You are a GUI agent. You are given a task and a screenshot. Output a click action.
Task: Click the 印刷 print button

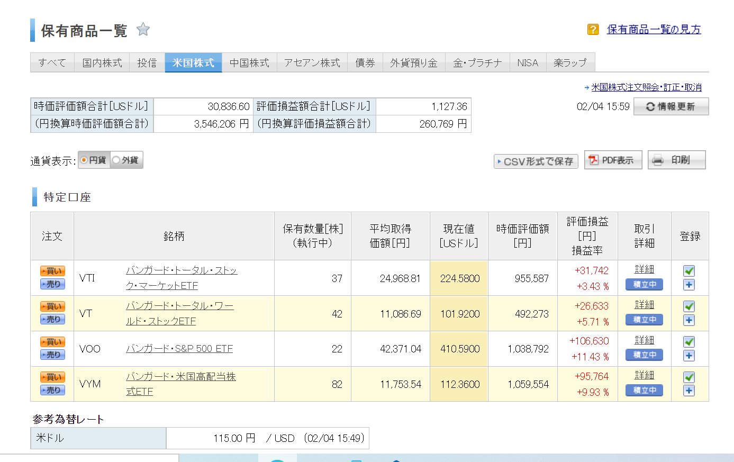tap(676, 160)
